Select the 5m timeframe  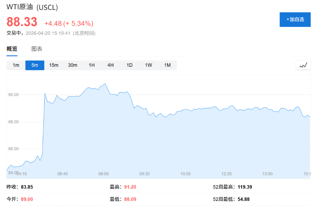tap(35, 65)
